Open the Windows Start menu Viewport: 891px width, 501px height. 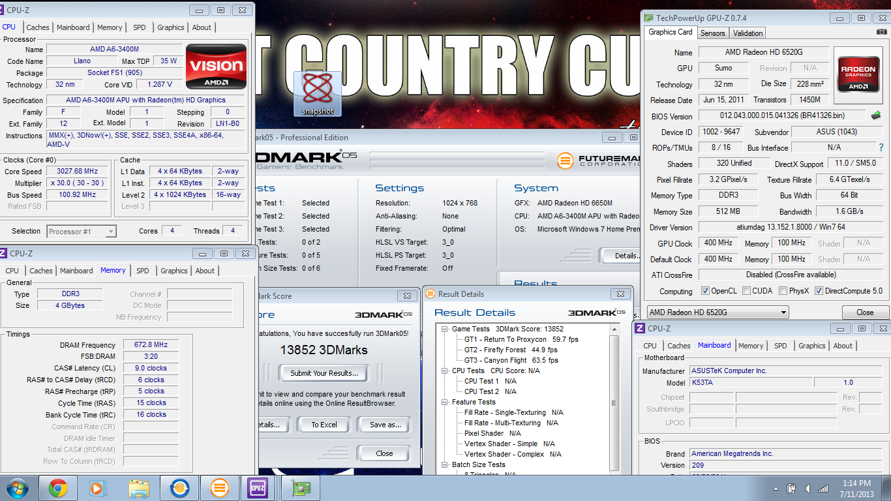coord(18,488)
